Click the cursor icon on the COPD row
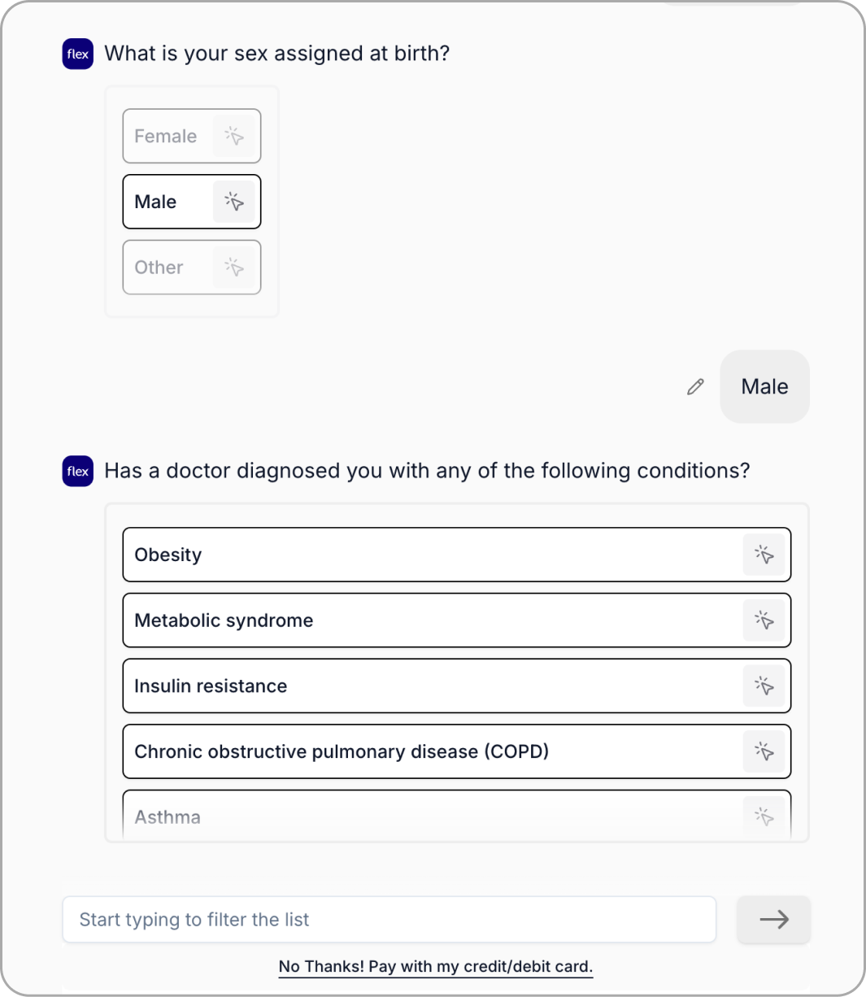866x997 pixels. 764,751
